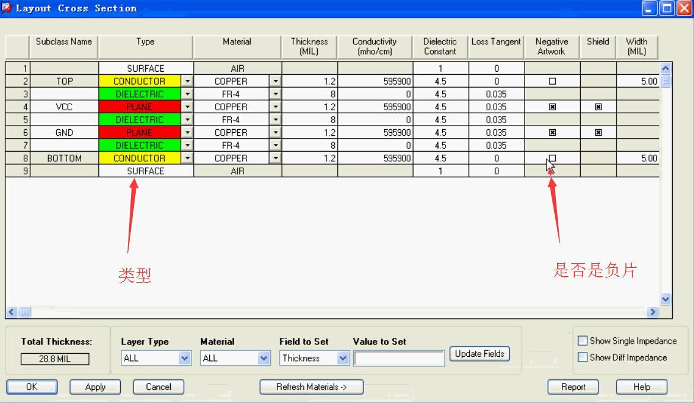Image resolution: width=694 pixels, height=403 pixels.
Task: Click the Value to Set input field
Action: (x=399, y=359)
